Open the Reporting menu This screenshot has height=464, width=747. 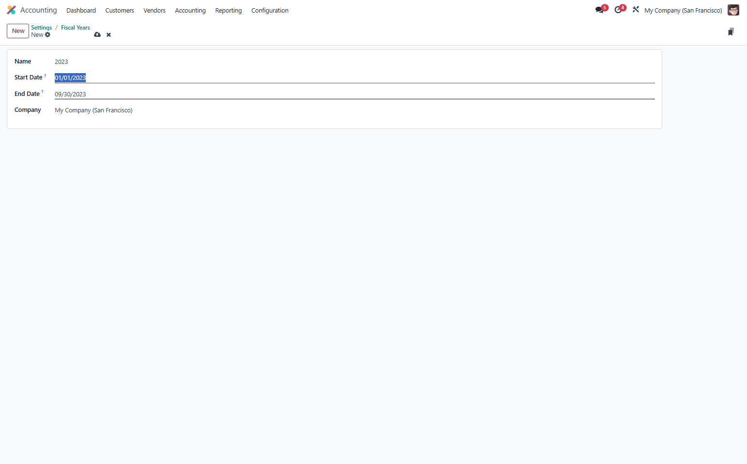[228, 10]
